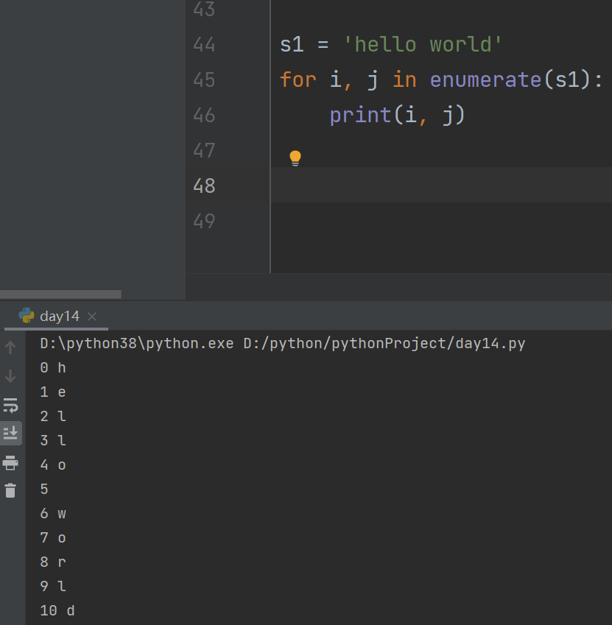Click the horizontal scrollbar in left panel
The image size is (612, 625).
(x=60, y=294)
